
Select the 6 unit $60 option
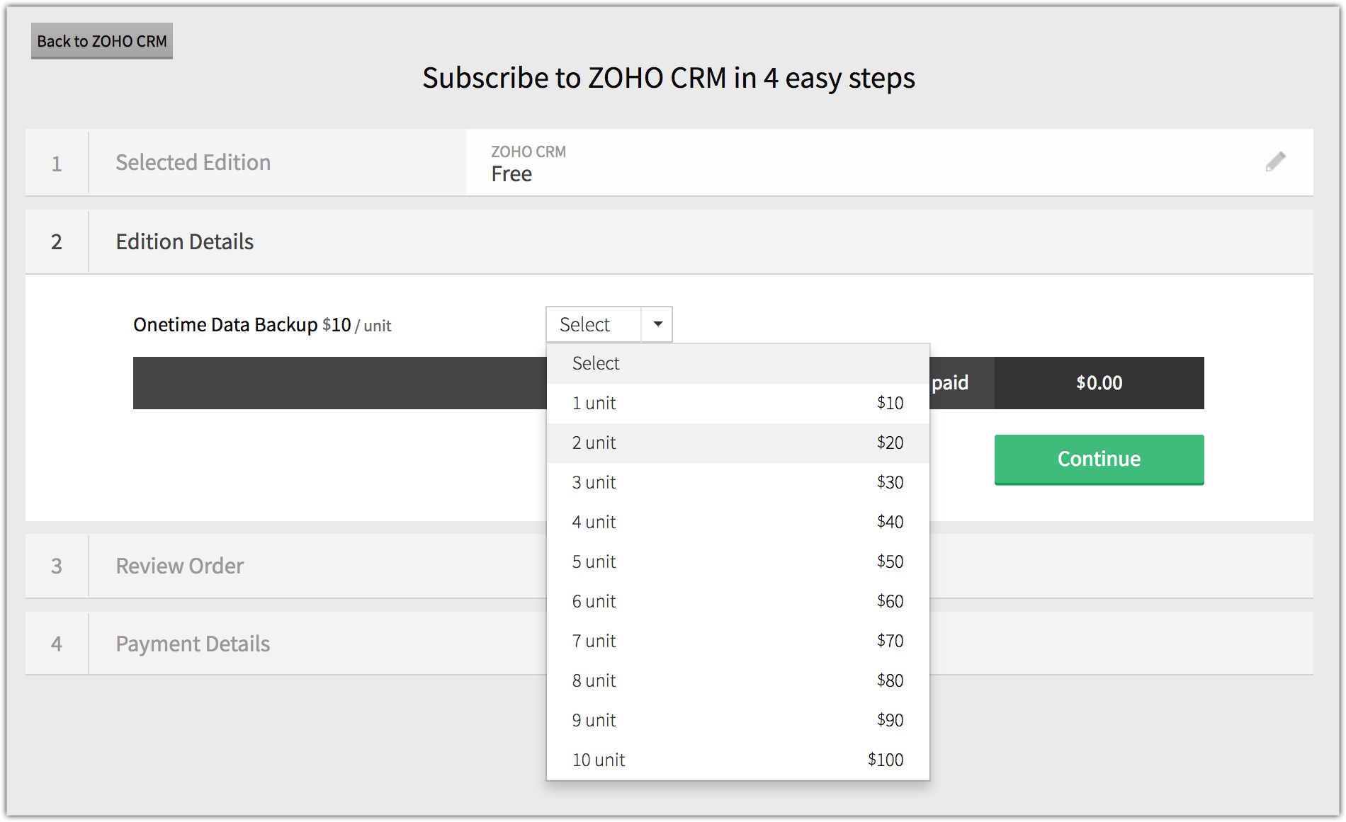click(738, 602)
